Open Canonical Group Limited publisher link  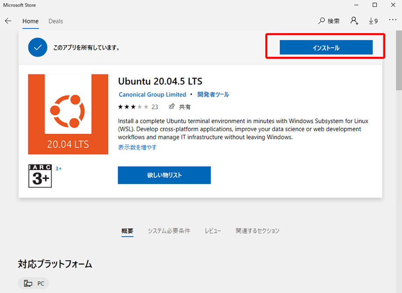152,94
